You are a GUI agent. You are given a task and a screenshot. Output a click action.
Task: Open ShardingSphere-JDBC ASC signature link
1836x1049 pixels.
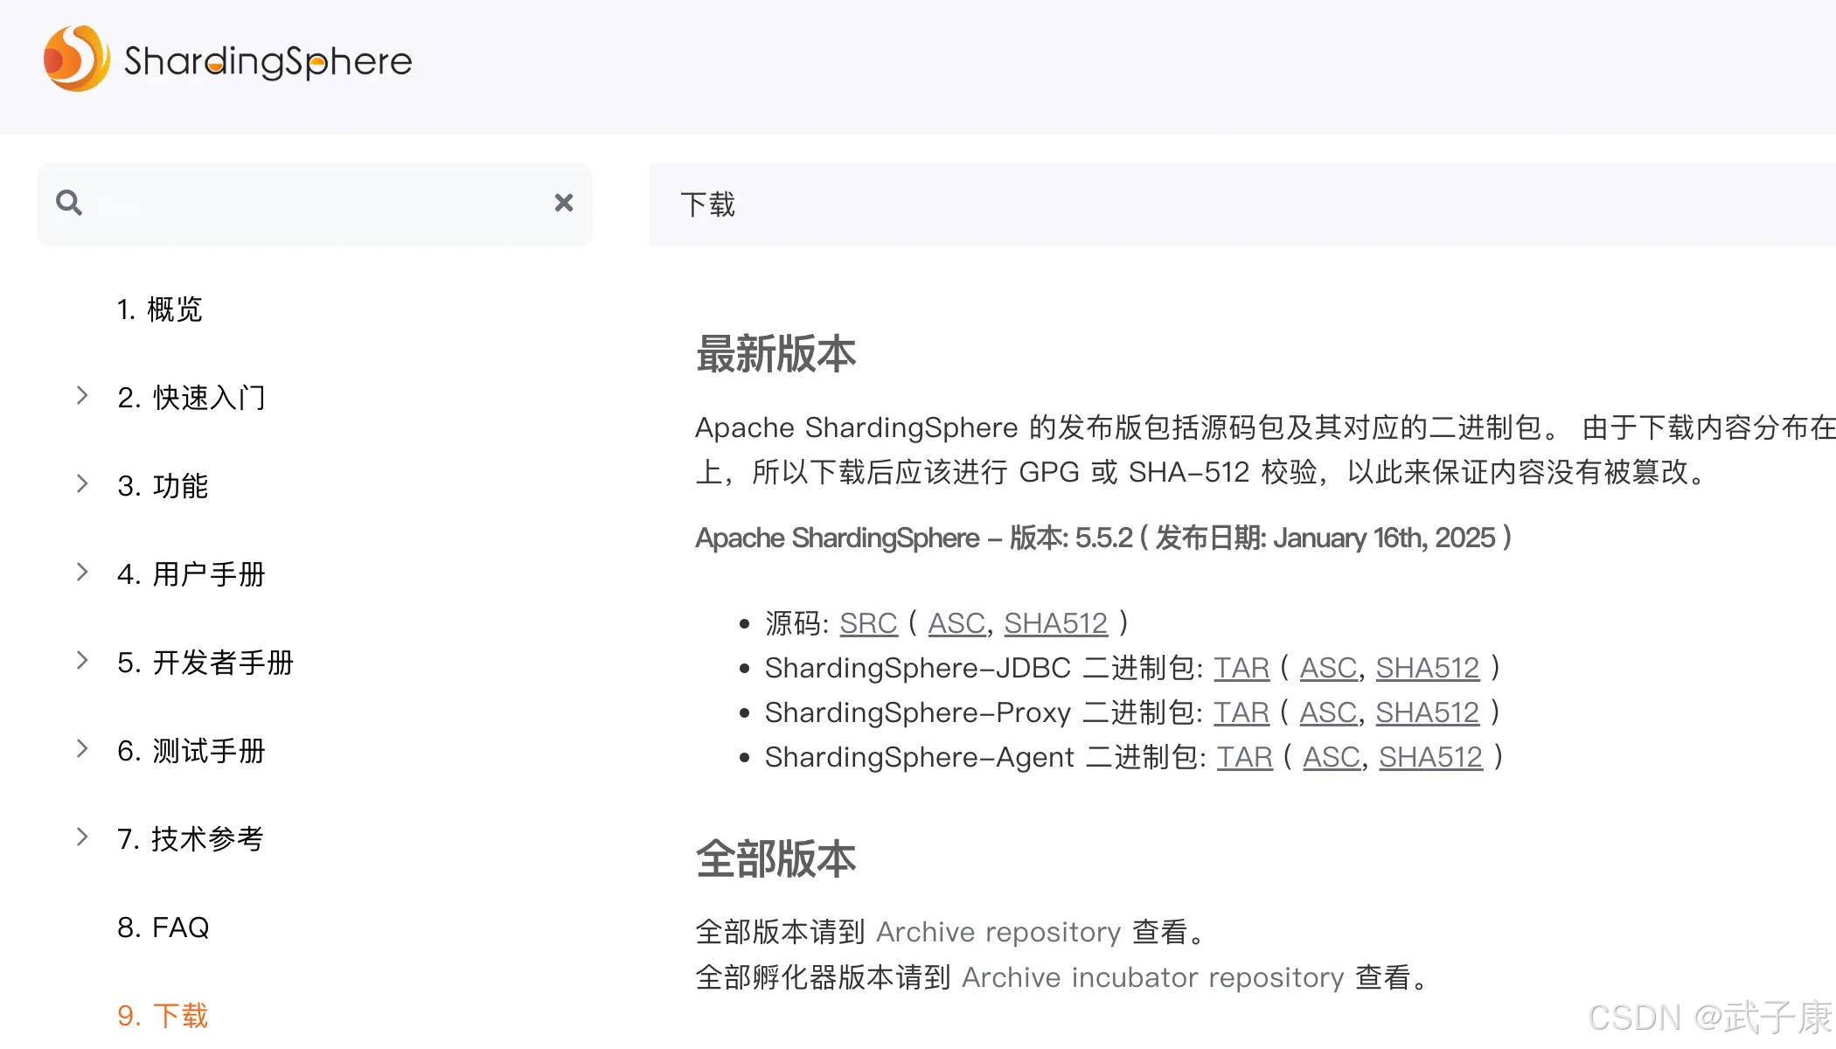[1329, 668]
